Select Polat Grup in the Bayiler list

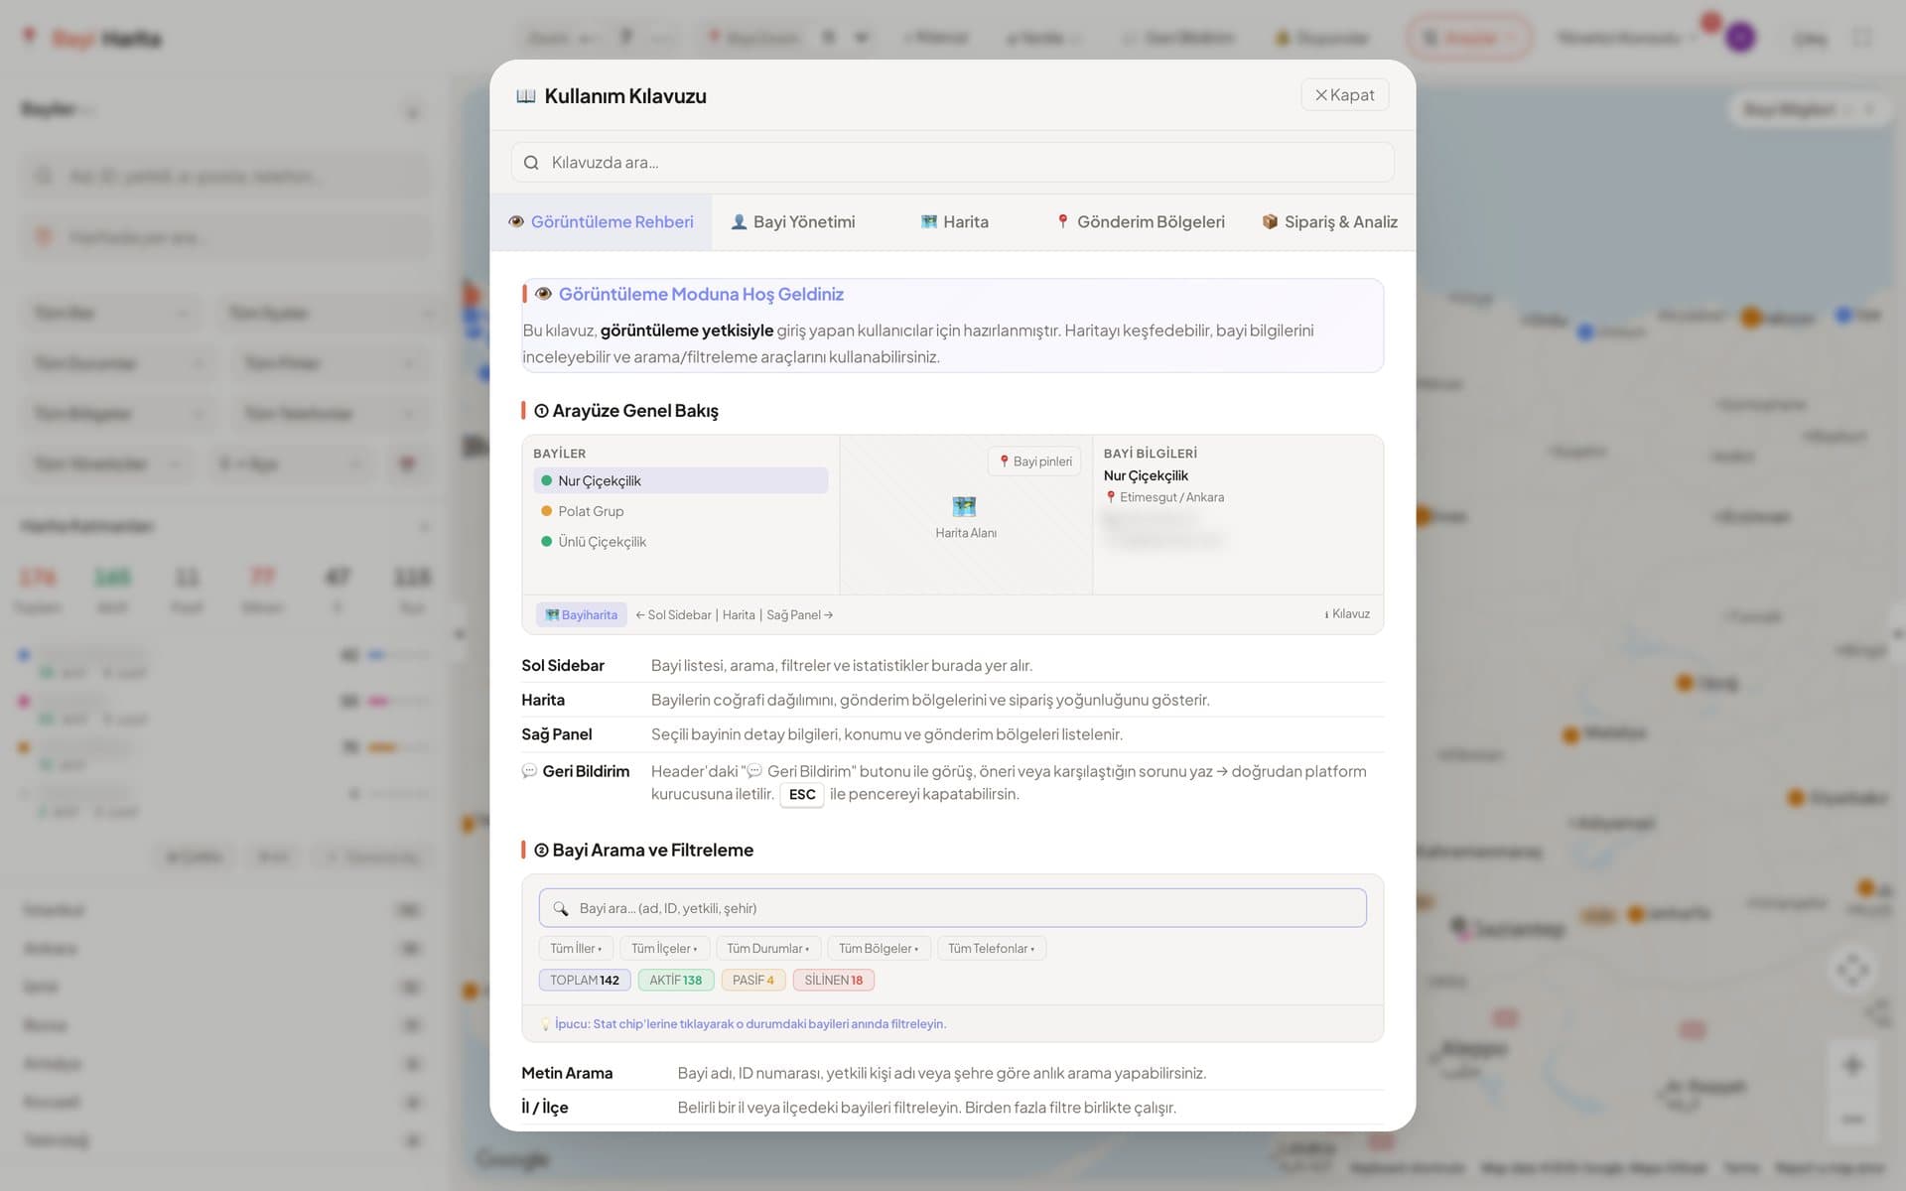(x=680, y=511)
